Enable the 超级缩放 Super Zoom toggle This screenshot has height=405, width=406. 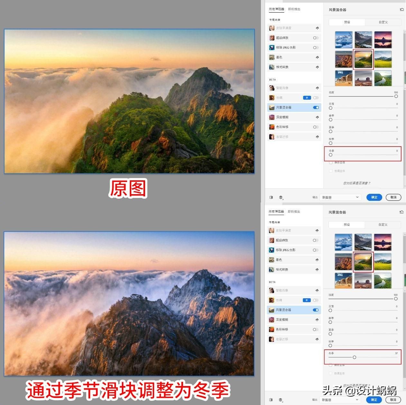pos(315,38)
